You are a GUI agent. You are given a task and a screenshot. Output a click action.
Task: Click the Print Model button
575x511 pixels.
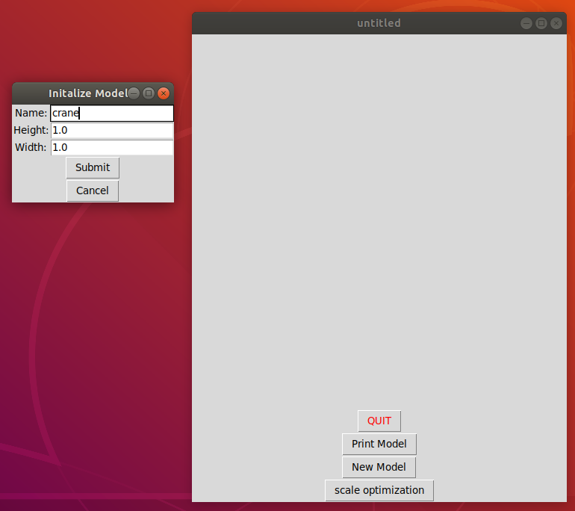(x=379, y=444)
